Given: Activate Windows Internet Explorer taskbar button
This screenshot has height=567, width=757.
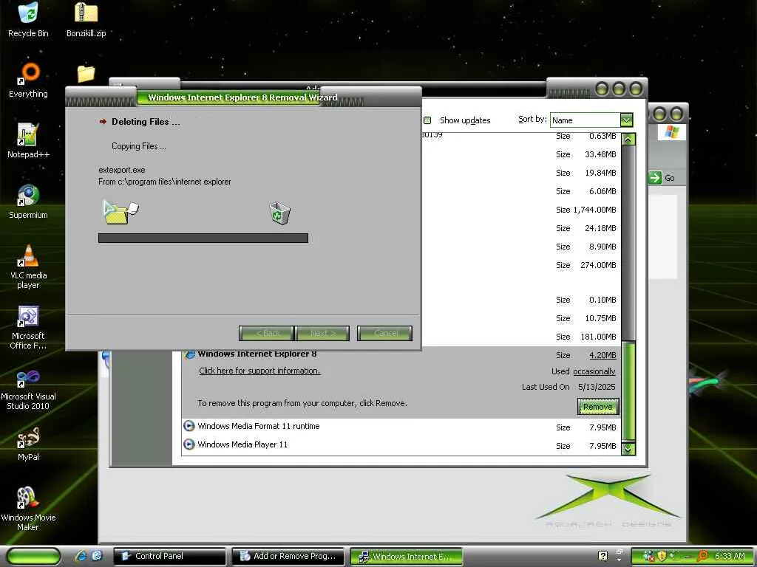Looking at the screenshot, I should tap(406, 557).
